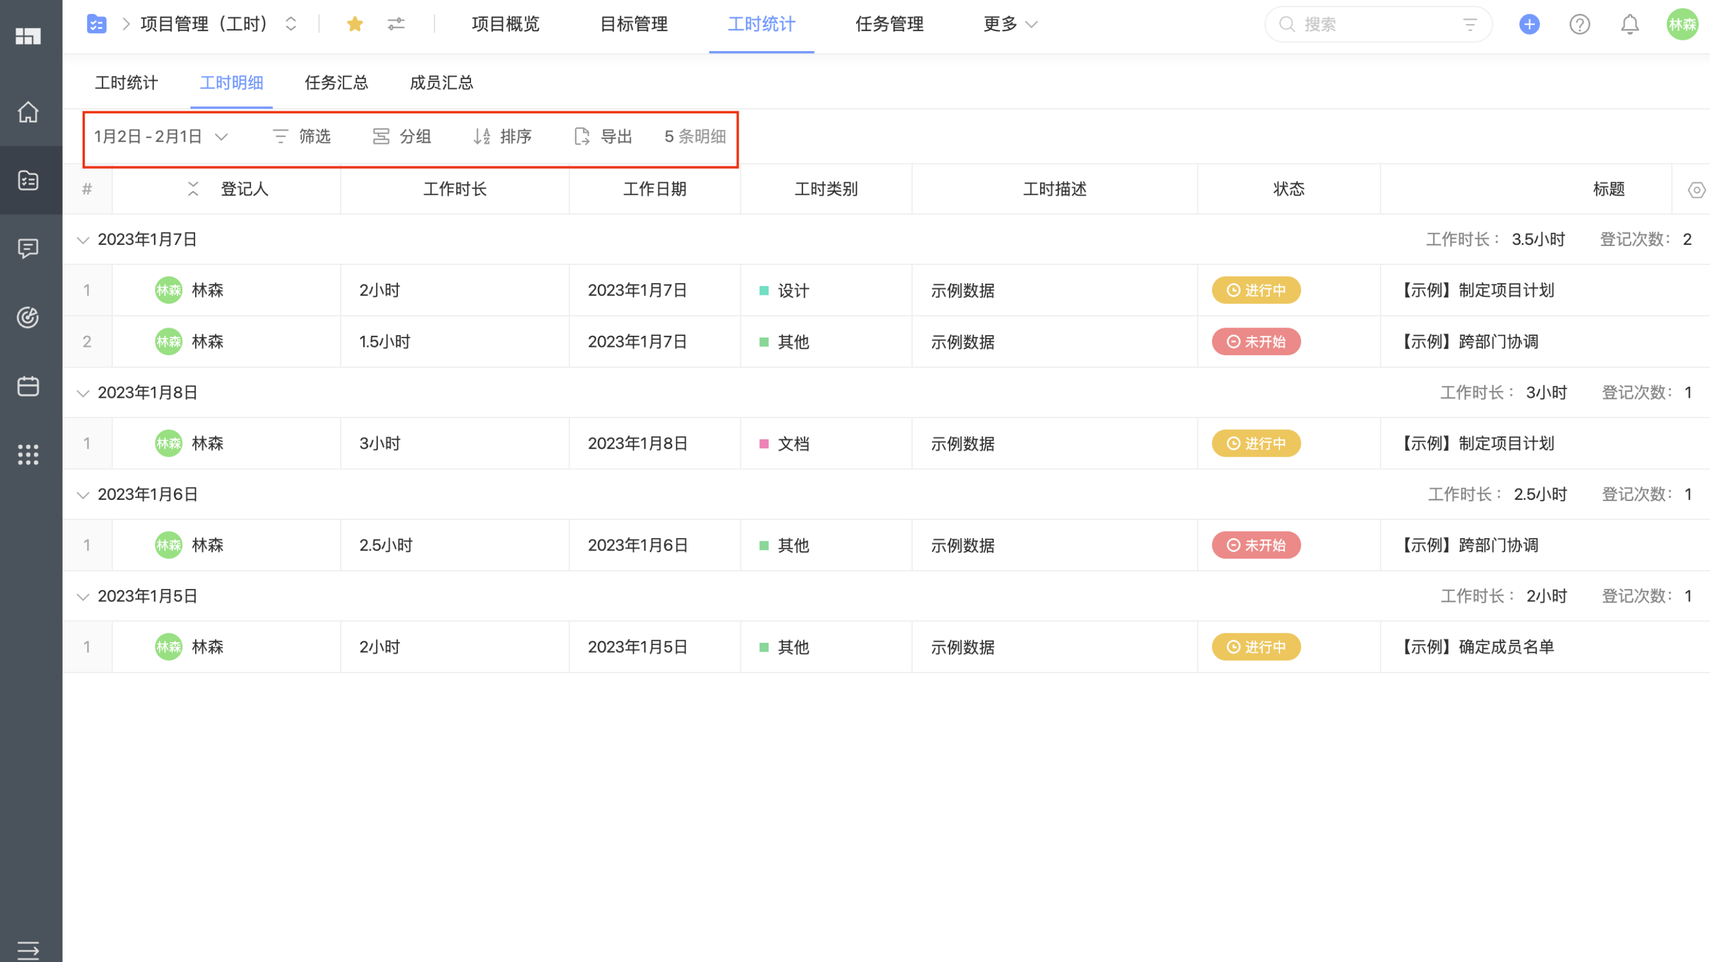Click the 工作日期 column header
The height and width of the screenshot is (962, 1710).
654,189
